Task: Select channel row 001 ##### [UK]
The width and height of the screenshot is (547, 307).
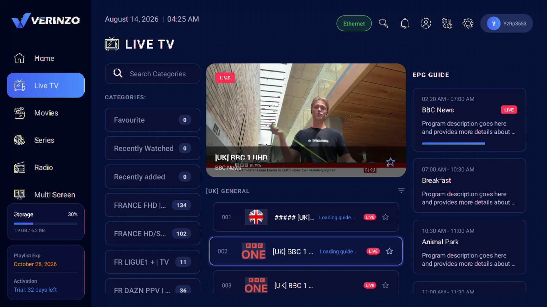Action: (306, 217)
